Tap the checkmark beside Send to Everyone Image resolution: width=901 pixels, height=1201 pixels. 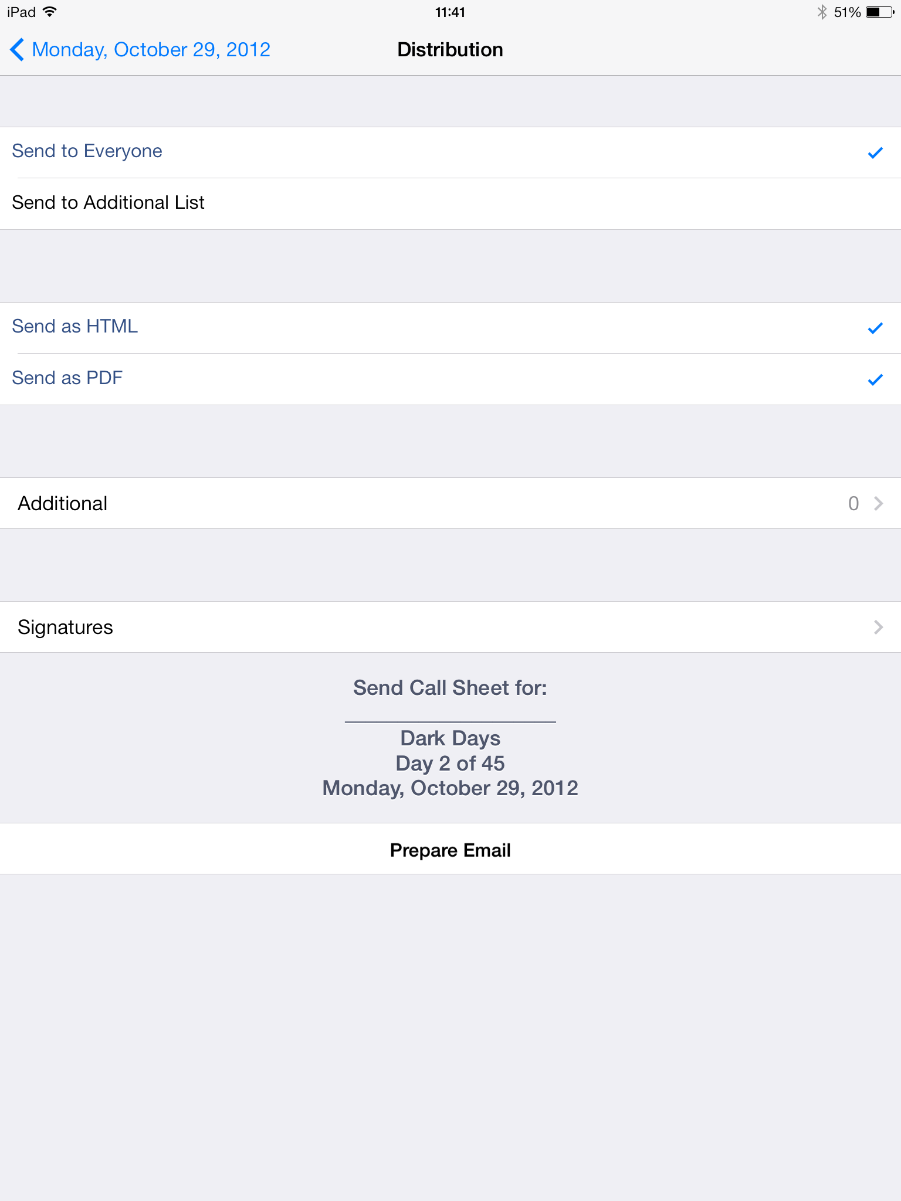pyautogui.click(x=875, y=152)
